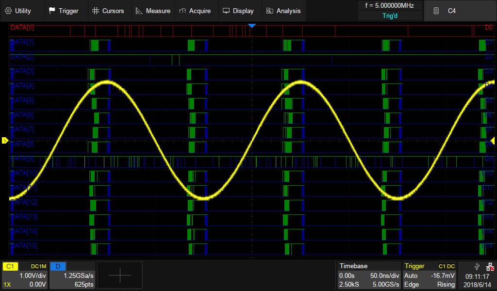The width and height of the screenshot is (497, 291).
Task: Click the USB status icon
Action: 477,266
